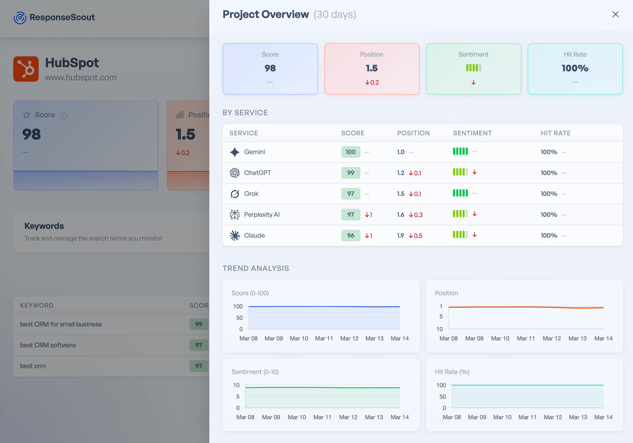Click the Grok service icon
The width and height of the screenshot is (633, 443).
(234, 193)
